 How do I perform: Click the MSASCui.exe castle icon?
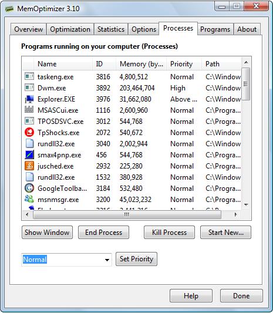29,110
